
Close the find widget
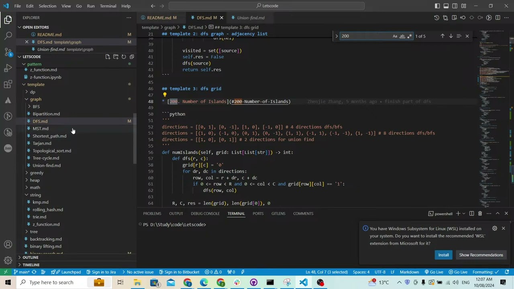pos(467,36)
